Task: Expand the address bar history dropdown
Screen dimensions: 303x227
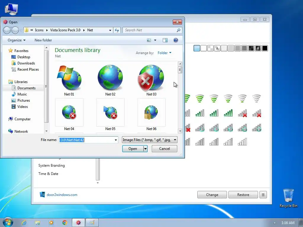Action: tap(110, 30)
